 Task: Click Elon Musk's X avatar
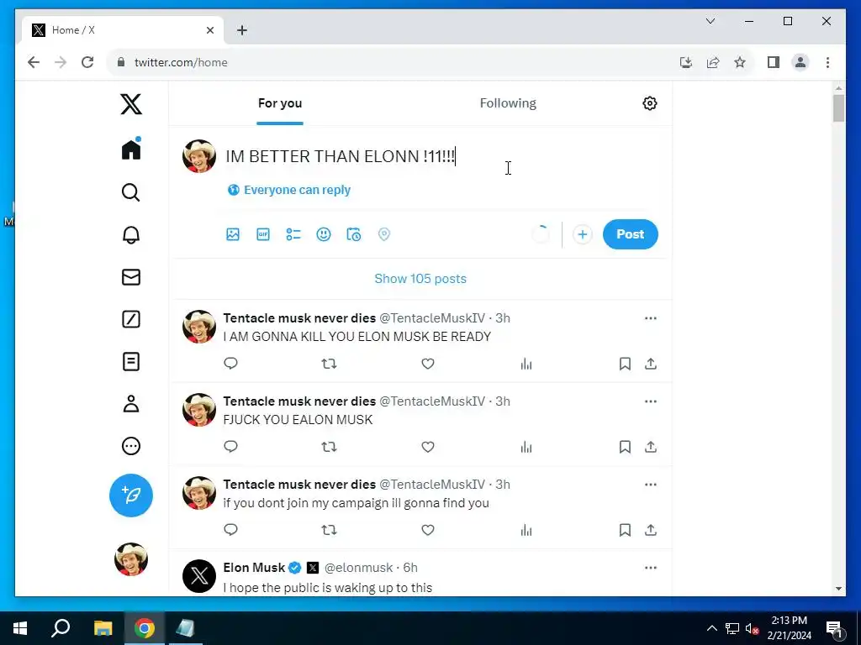point(198,576)
